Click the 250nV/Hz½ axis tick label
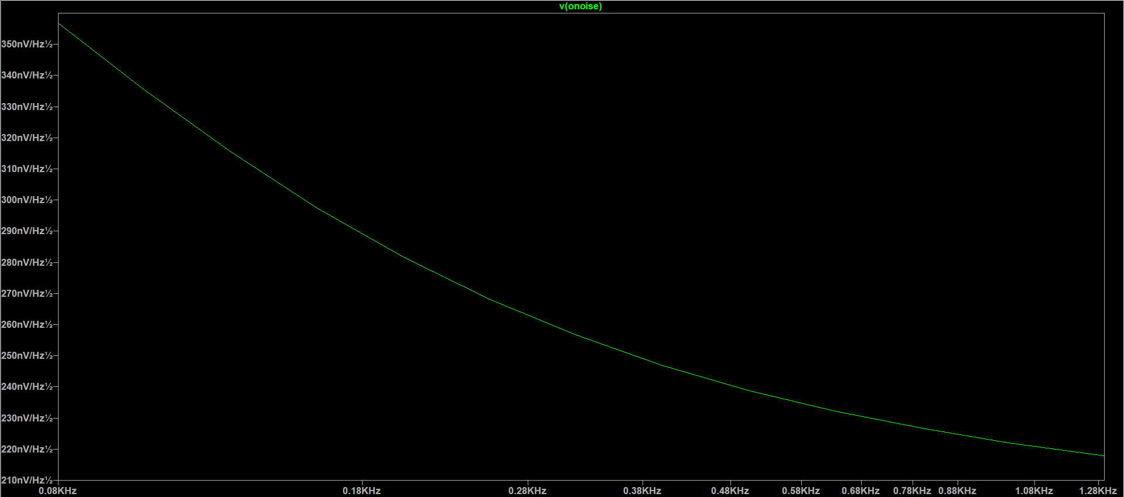1124x497 pixels. pos(27,356)
